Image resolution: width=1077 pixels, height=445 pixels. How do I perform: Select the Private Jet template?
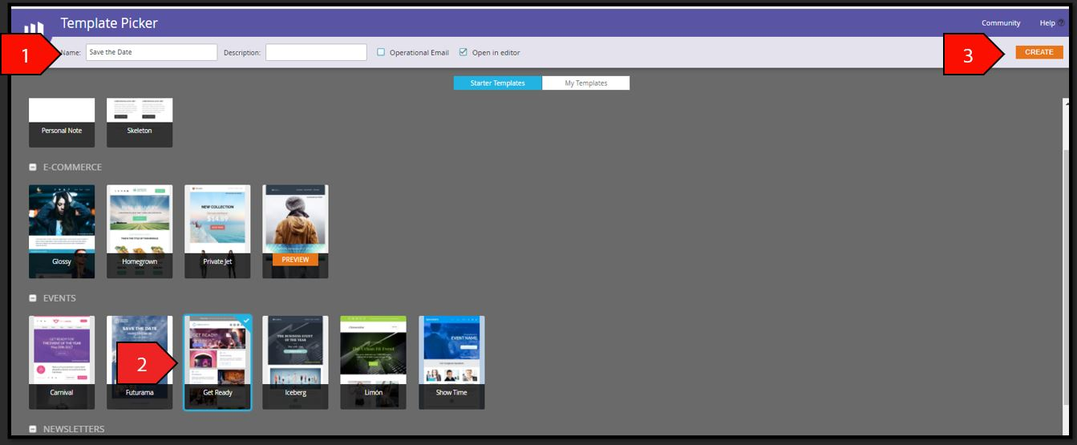coord(217,232)
